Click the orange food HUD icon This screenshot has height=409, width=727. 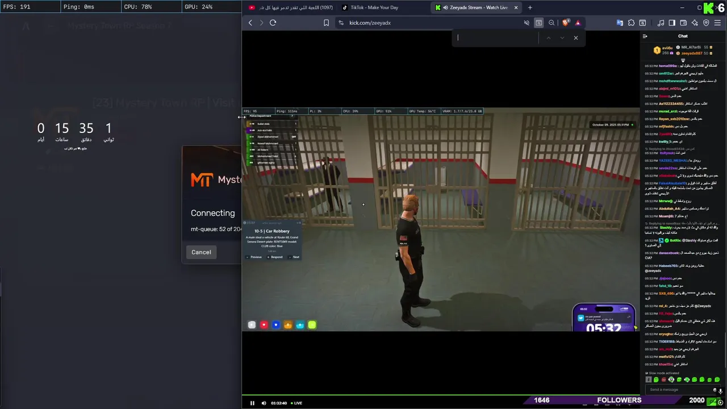(288, 325)
